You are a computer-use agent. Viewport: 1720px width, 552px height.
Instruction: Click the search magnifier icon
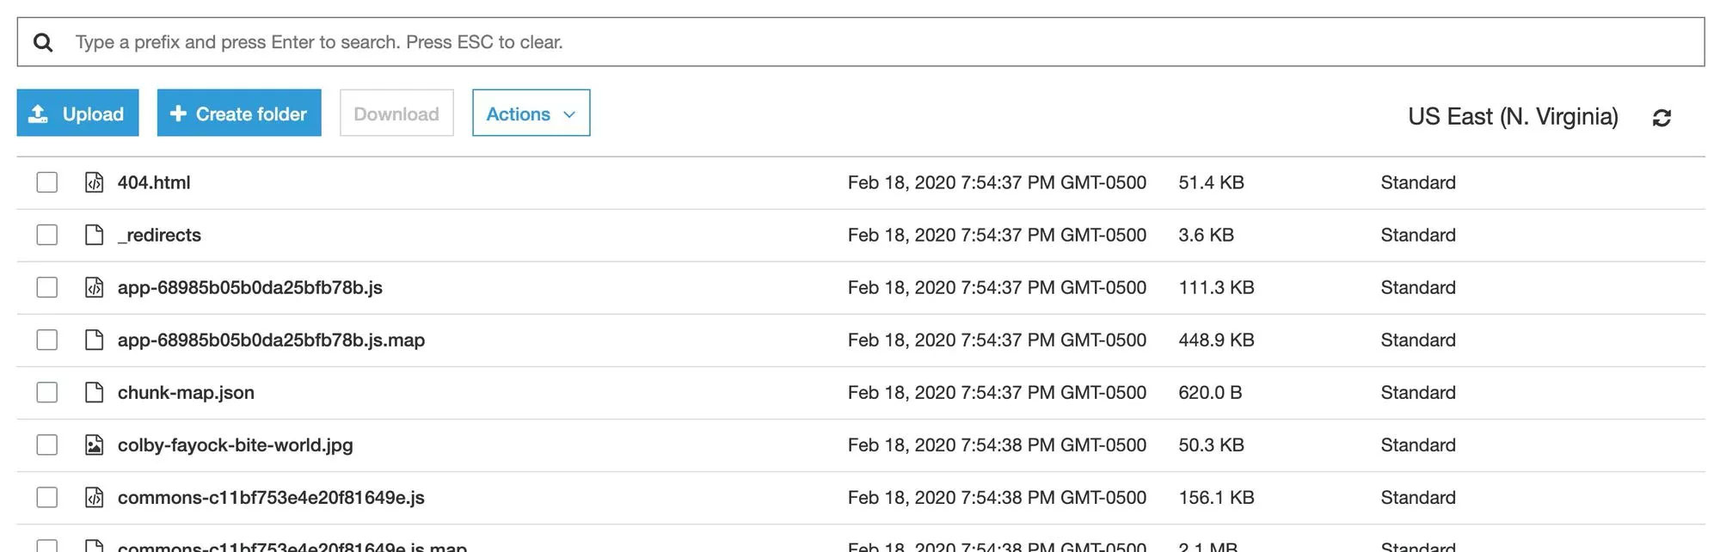coord(43,42)
